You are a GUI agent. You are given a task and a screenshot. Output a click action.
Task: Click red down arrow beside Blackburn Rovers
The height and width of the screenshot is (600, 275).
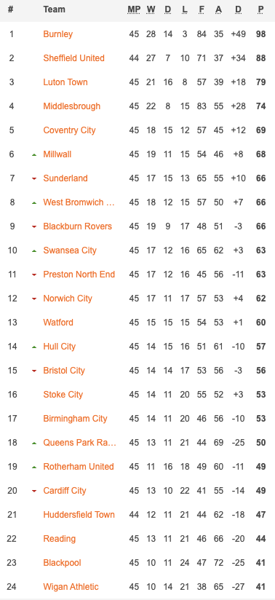pyautogui.click(x=34, y=227)
